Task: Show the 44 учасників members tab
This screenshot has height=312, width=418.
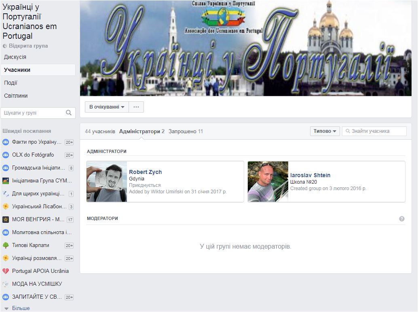Action: [100, 132]
